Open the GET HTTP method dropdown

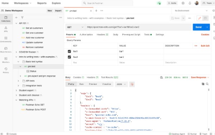click(x=75, y=27)
